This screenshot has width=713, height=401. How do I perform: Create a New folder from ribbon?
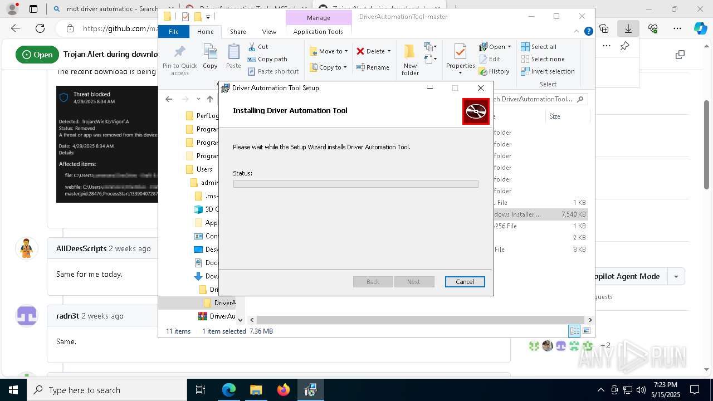pos(410,60)
